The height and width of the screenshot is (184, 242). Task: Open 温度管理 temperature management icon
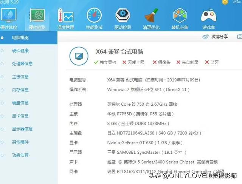tap(65, 15)
